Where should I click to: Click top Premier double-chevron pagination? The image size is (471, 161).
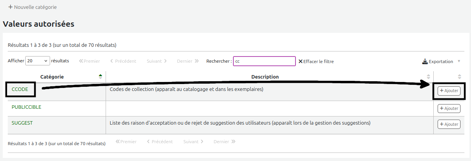[x=90, y=61]
